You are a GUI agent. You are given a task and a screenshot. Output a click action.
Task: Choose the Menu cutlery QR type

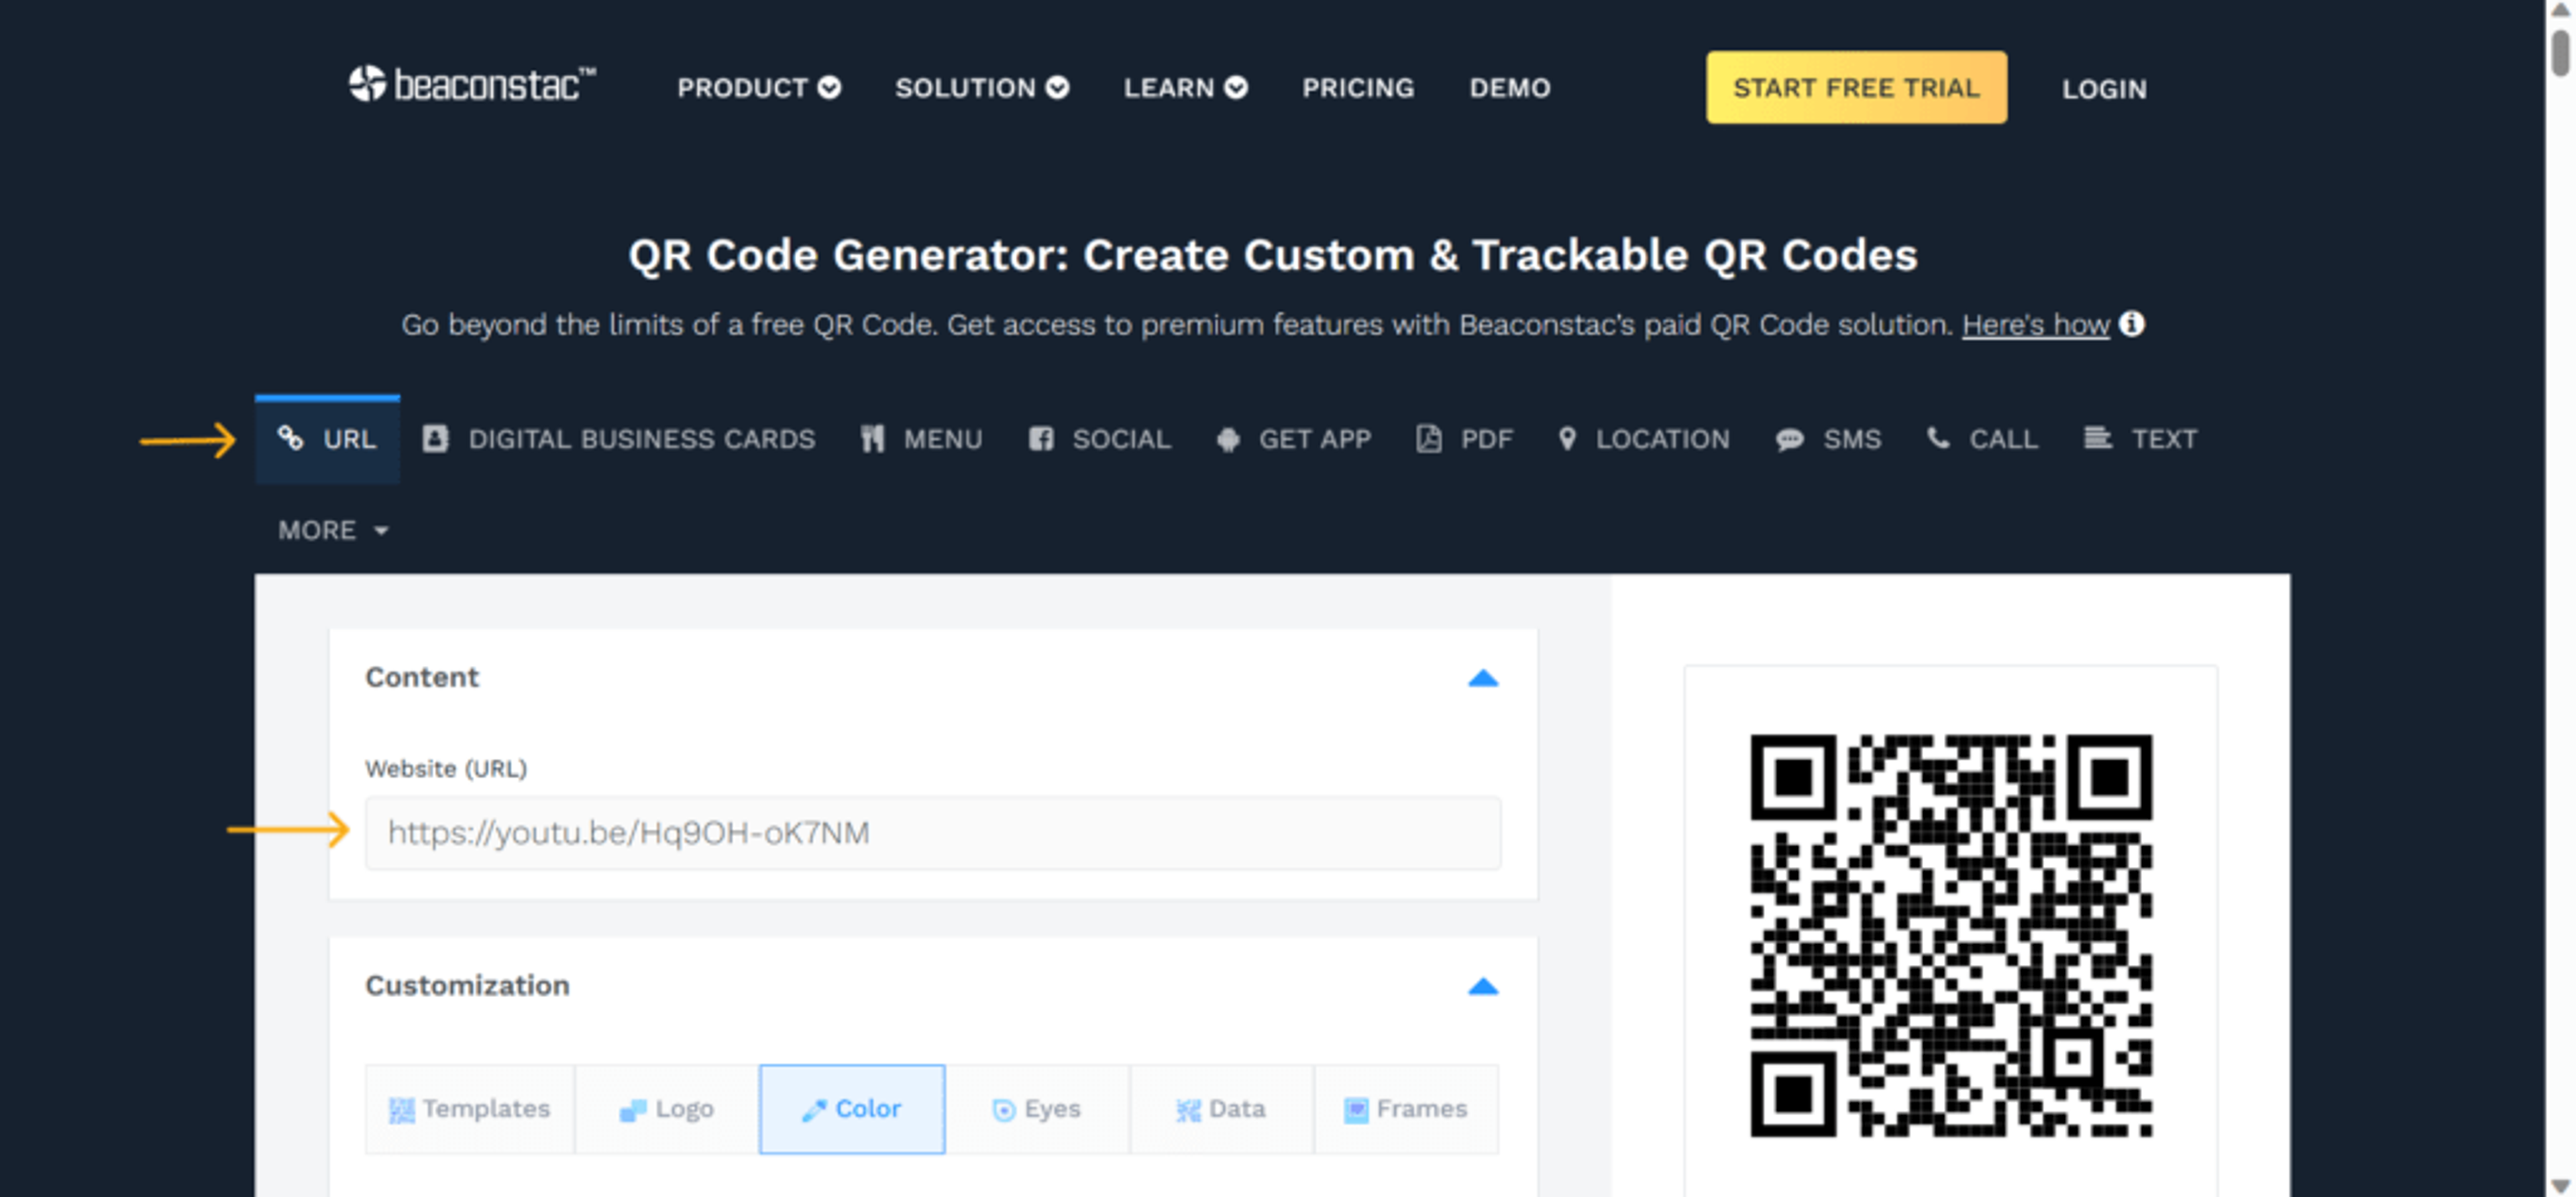point(872,439)
